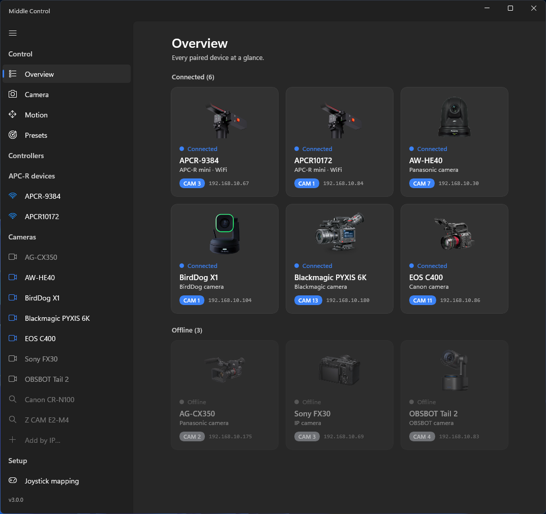Open the Overview page
Screen dimensions: 546x514
pos(67,74)
